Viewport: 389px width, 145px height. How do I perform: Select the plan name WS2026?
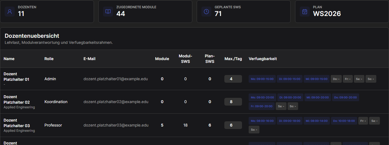[x=327, y=14]
